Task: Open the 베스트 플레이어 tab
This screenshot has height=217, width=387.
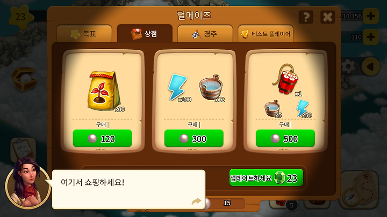Action: click(x=266, y=33)
